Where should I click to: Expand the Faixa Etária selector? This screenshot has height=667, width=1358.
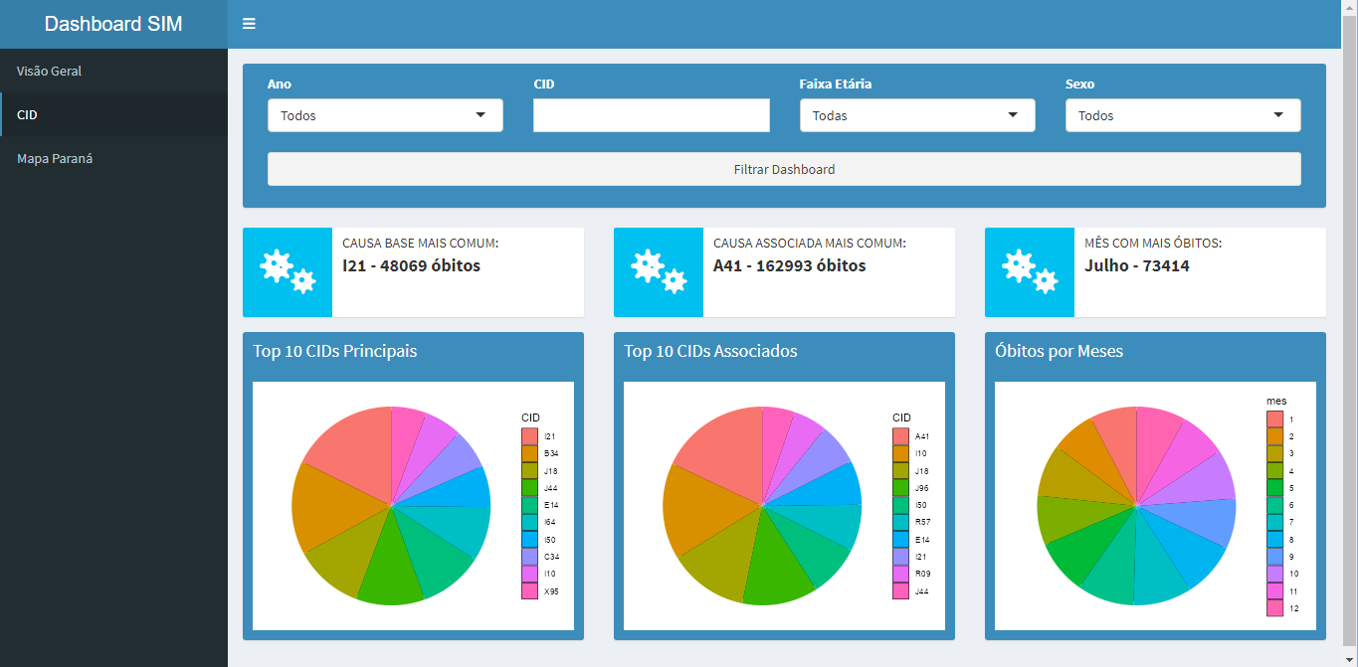click(x=916, y=115)
